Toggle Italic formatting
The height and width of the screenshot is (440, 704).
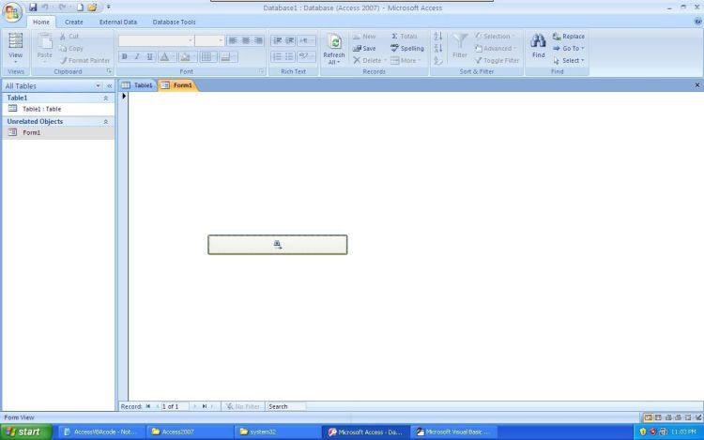[137, 57]
